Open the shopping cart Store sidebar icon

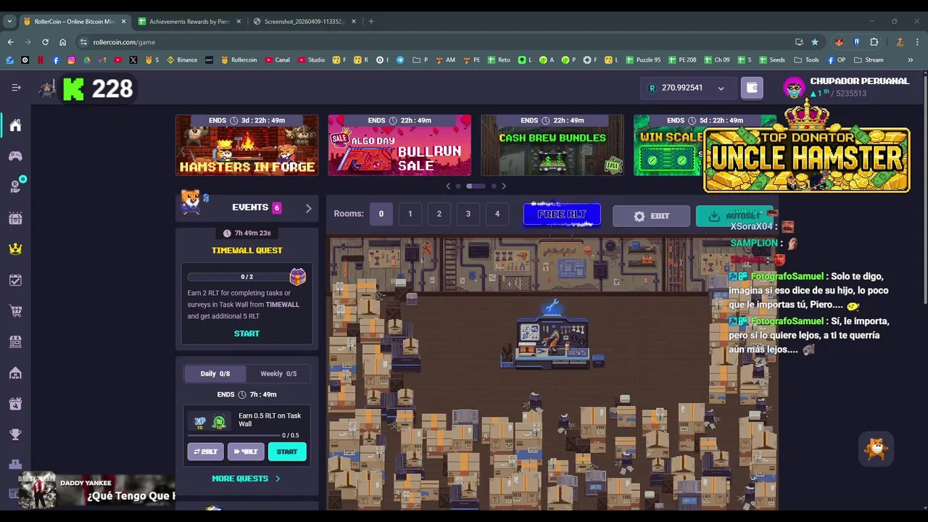click(x=15, y=311)
